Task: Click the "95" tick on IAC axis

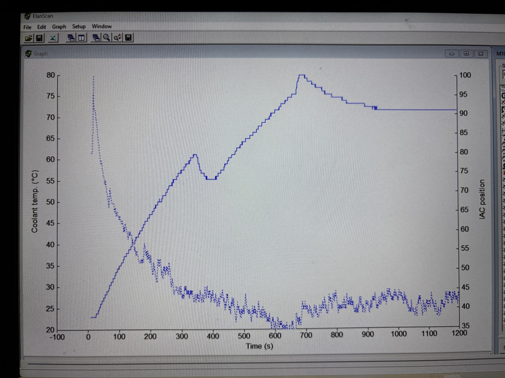Action: tap(463, 94)
